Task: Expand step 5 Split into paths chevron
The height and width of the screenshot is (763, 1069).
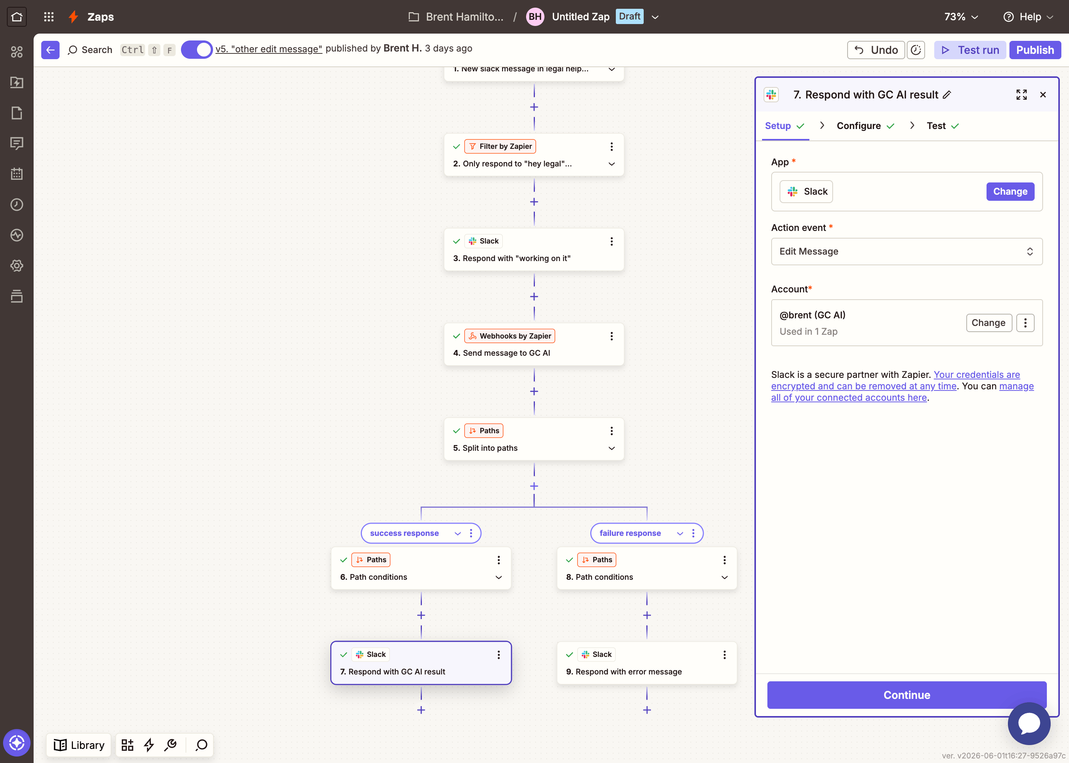Action: tap(611, 448)
